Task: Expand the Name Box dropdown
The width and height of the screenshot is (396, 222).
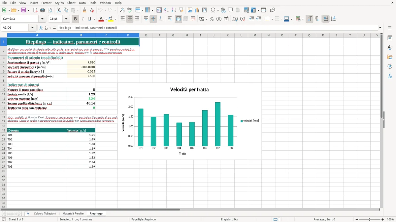Action: pos(33,28)
